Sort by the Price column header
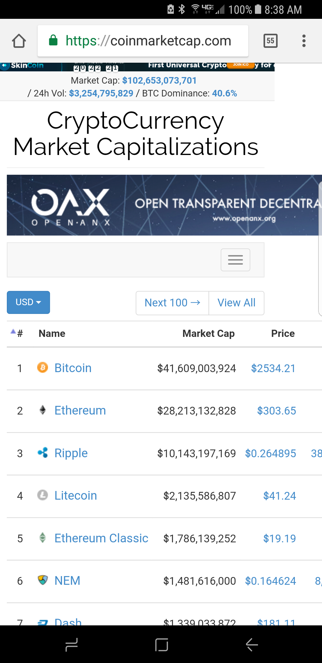Viewport: 322px width, 663px height. point(283,333)
